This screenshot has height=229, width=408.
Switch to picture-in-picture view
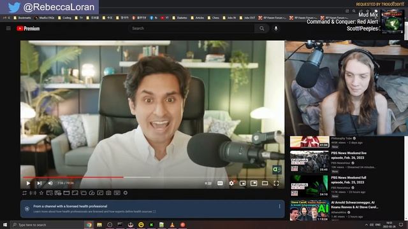click(x=254, y=183)
